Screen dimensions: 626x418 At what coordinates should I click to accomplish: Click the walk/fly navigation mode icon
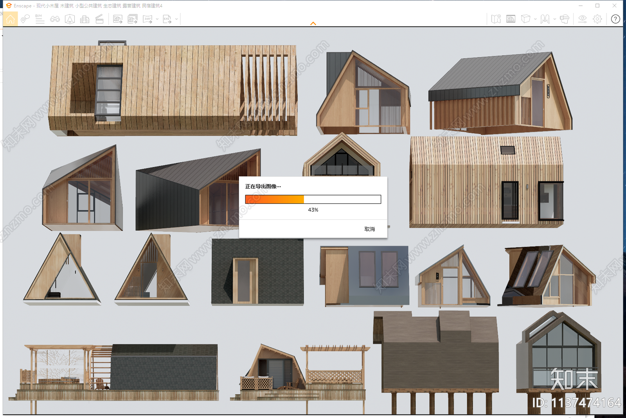point(545,19)
